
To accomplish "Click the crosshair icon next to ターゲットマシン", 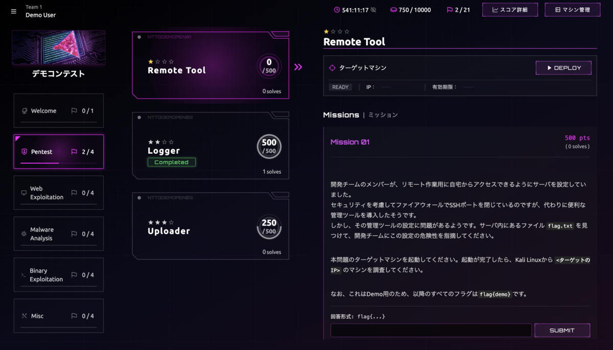I will pyautogui.click(x=333, y=67).
